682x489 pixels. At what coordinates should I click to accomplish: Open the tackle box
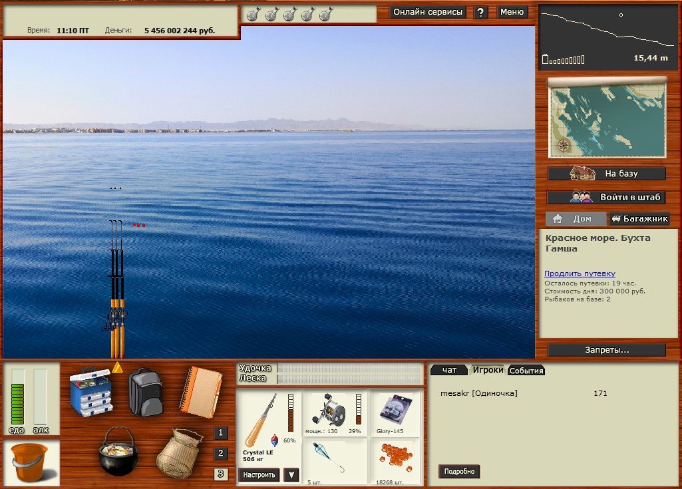click(x=91, y=393)
